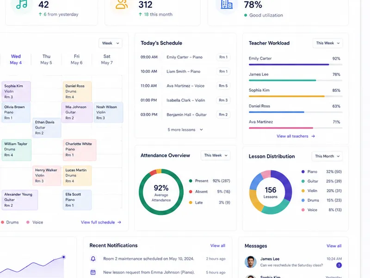Click the arrow next to View all teachers
Viewport: 370px width, 278px height.
coord(313,136)
